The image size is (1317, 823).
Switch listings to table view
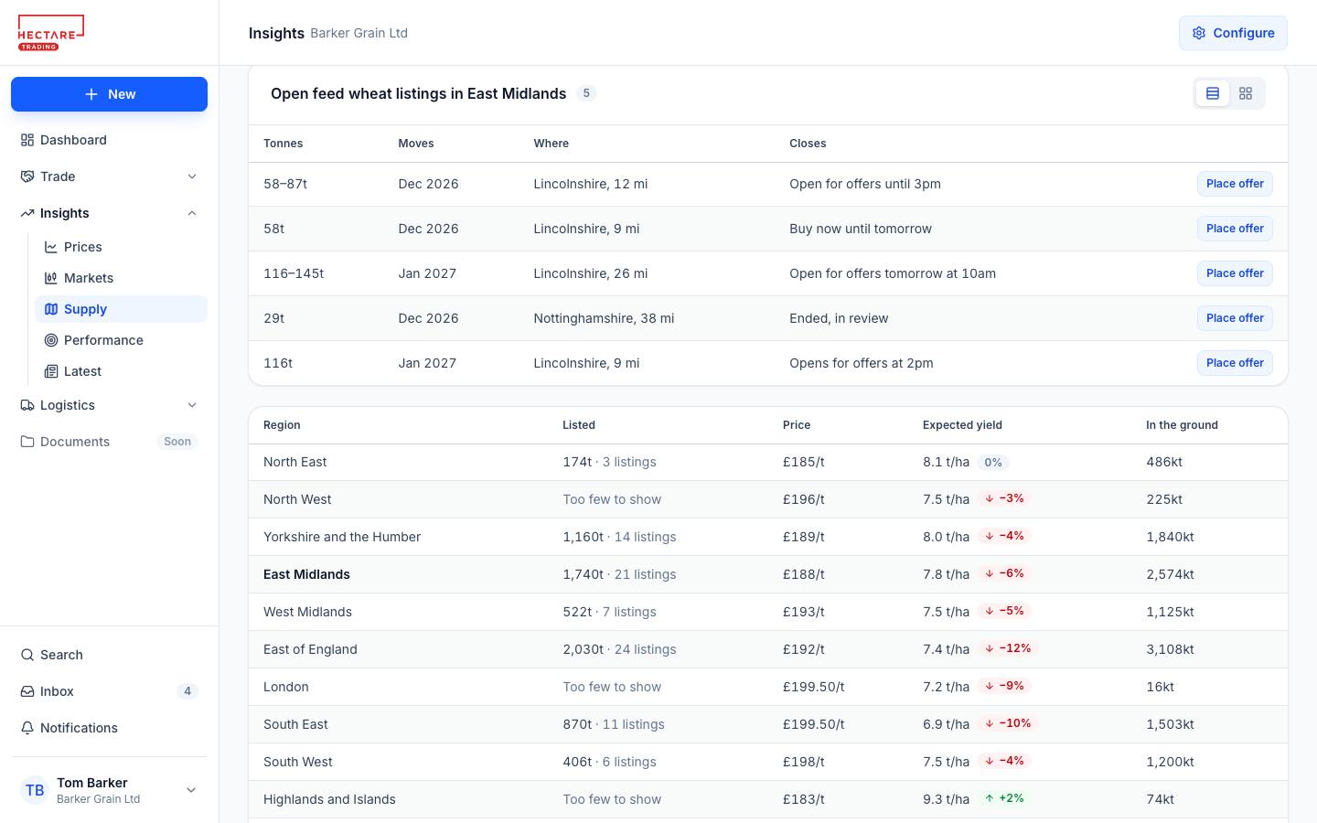coord(1213,93)
